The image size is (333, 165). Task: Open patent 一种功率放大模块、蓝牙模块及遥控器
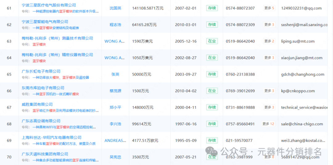click(61, 78)
